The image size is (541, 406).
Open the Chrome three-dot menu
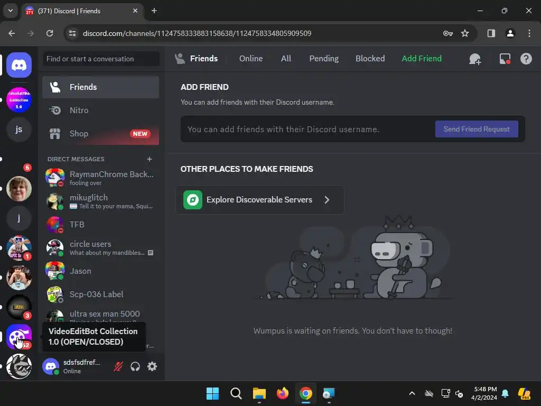pos(529,33)
